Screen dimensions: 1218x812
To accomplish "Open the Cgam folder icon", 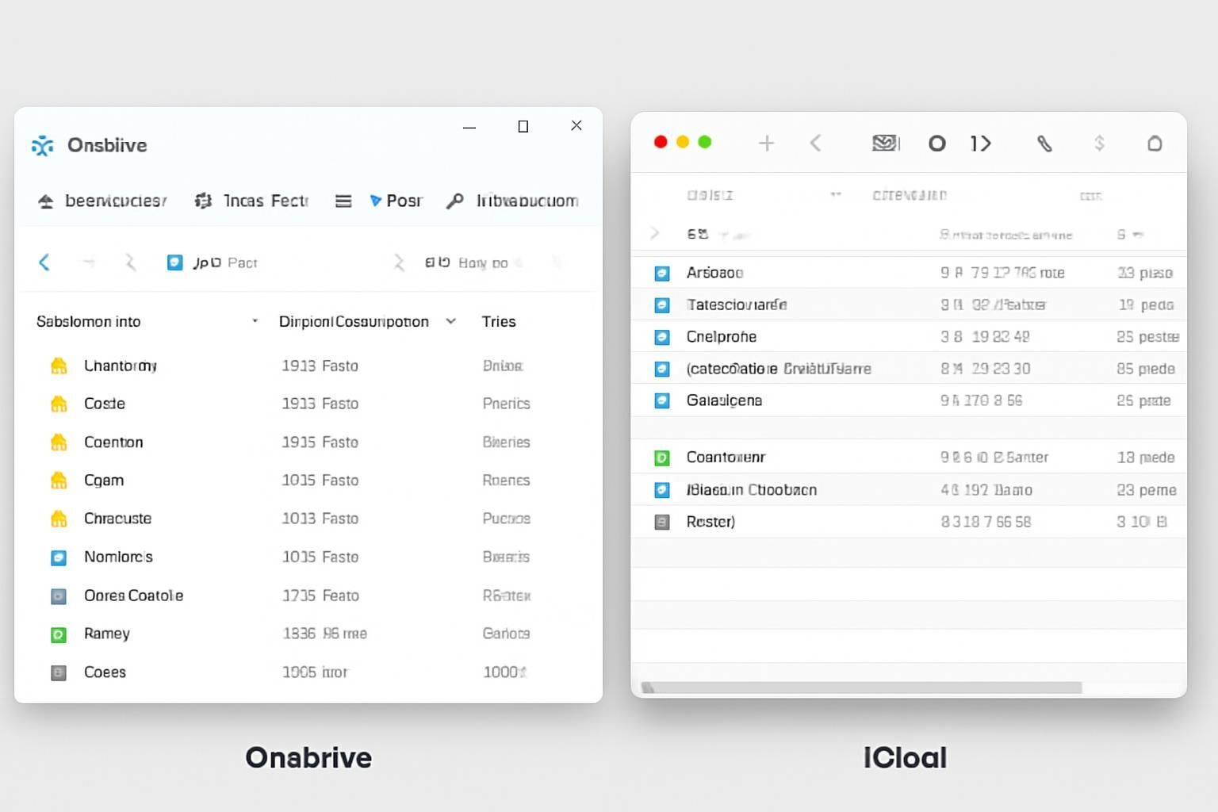I will click(59, 480).
